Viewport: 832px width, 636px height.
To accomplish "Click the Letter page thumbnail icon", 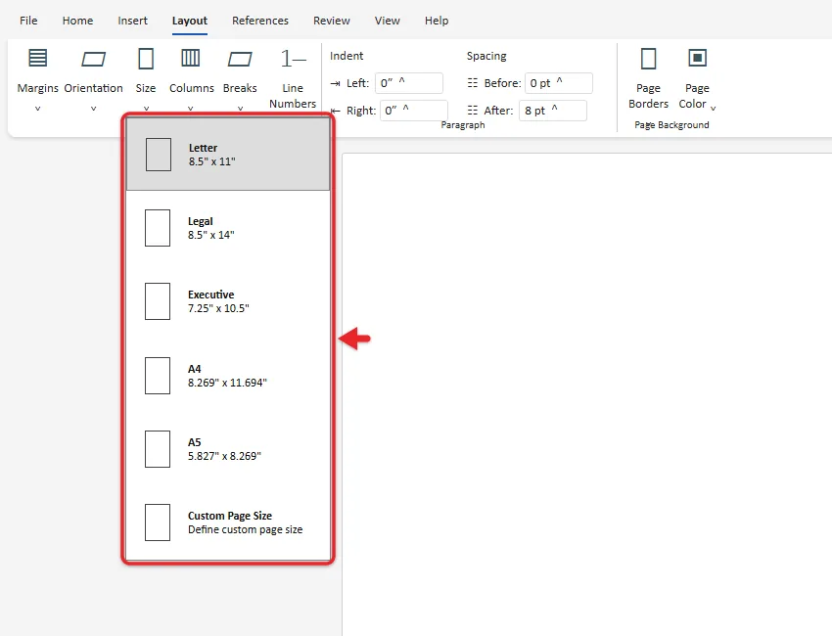I will pyautogui.click(x=159, y=155).
